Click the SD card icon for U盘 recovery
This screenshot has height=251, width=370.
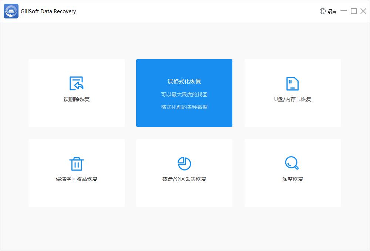[x=292, y=83]
